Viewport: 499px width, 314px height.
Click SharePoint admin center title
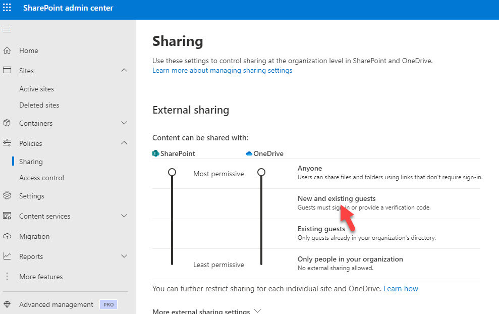tap(68, 8)
